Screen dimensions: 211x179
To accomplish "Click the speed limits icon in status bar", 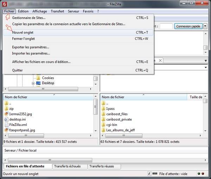I will 155,174.
